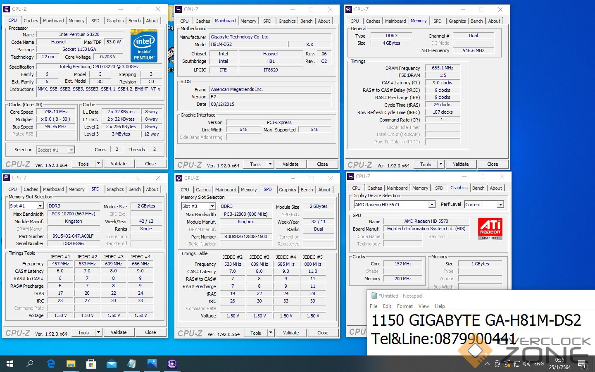Image resolution: width=595 pixels, height=372 pixels.
Task: Click the Notepad icon in the Untitled title bar
Action: [374, 296]
